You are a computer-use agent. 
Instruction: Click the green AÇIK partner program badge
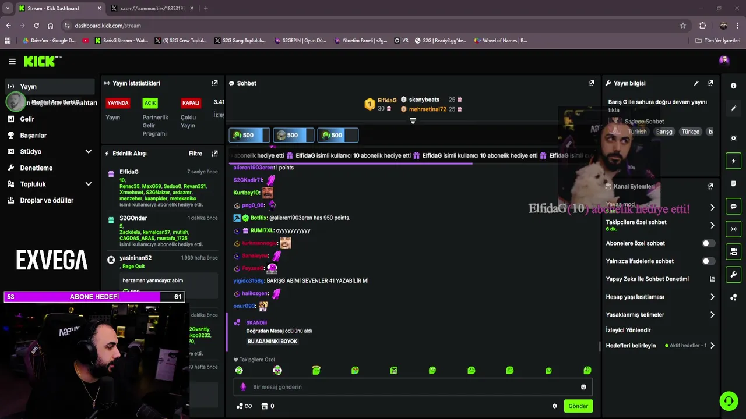click(150, 103)
